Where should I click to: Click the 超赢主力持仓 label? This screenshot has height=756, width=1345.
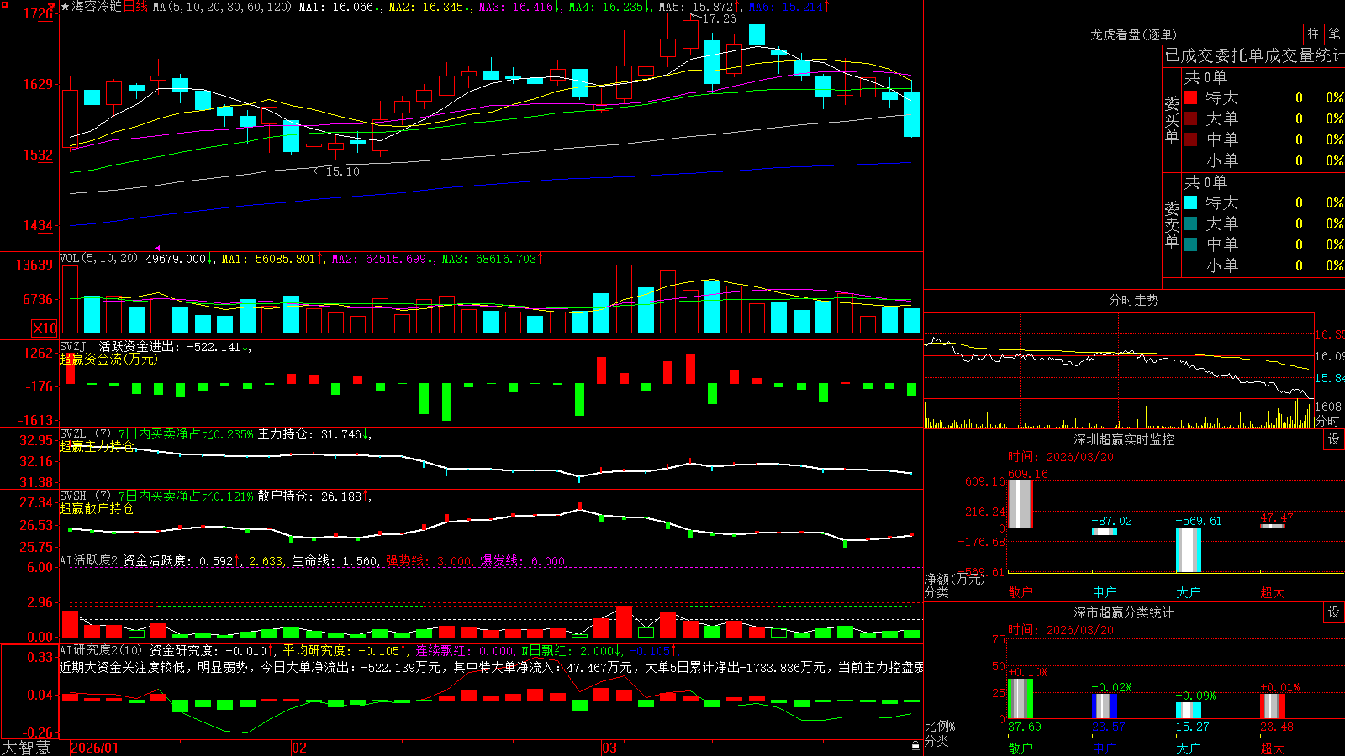[97, 446]
